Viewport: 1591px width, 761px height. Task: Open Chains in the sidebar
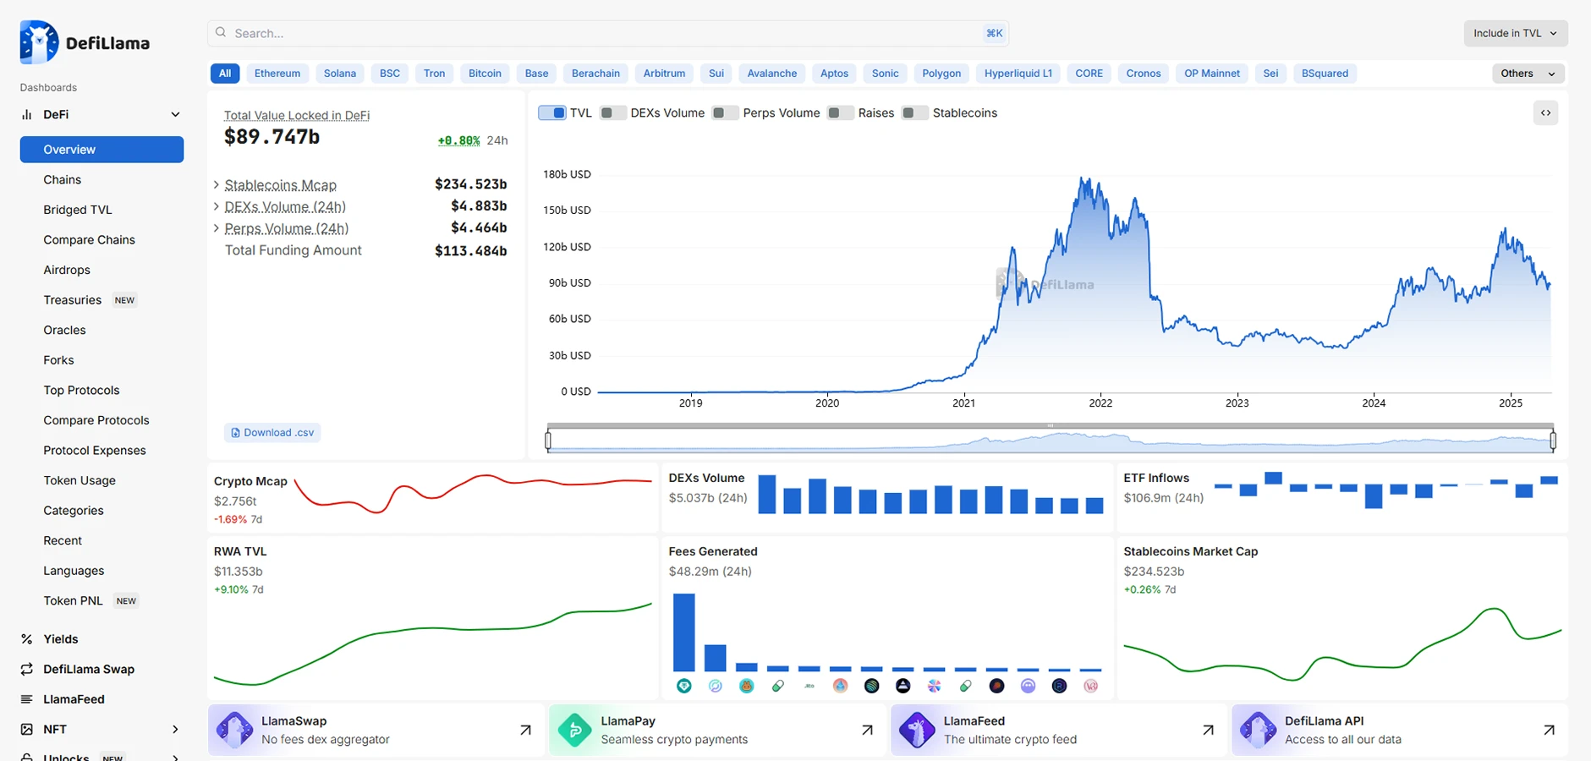(63, 180)
